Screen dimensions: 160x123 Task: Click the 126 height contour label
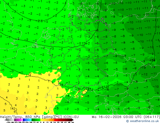coord(84,43)
